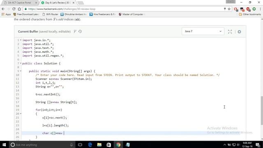Close the DA-IICT Captive Portal tab
Screen dimensions: 263x148
tap(36, 3)
